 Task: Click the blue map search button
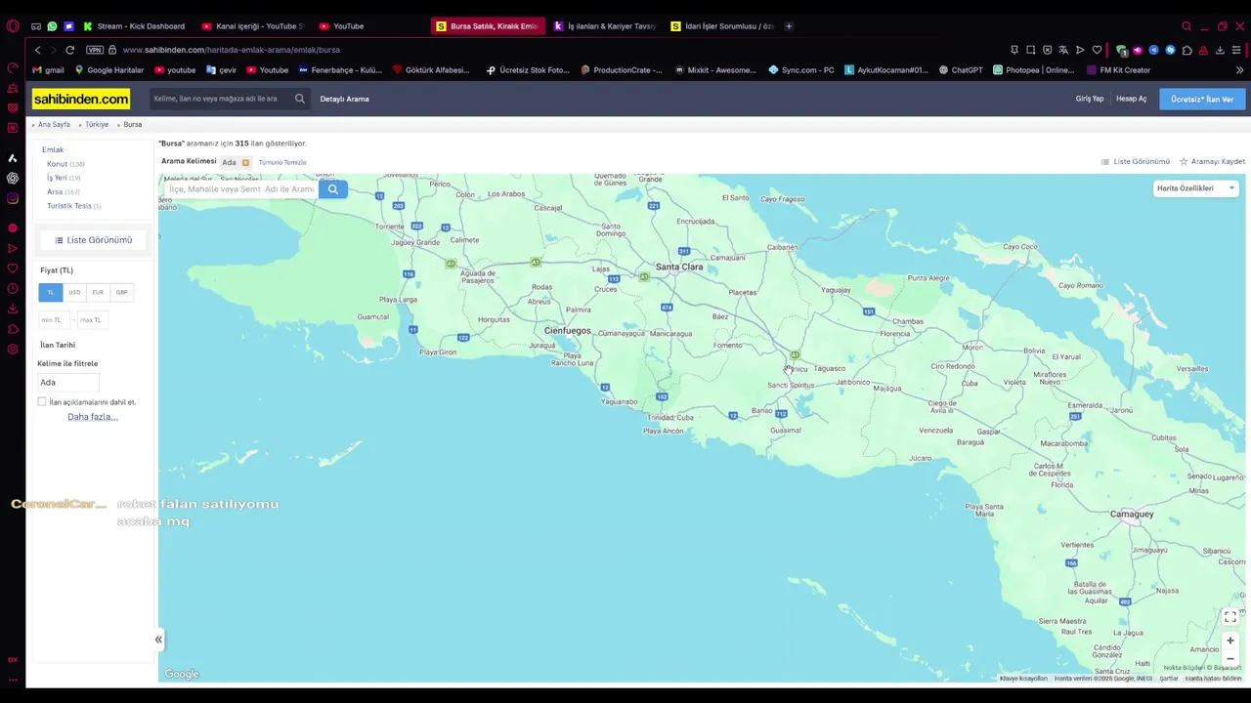[333, 189]
